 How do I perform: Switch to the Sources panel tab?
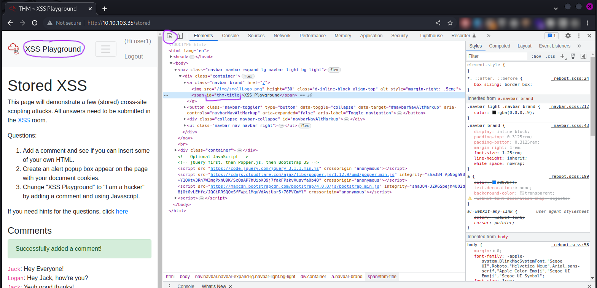pos(256,36)
